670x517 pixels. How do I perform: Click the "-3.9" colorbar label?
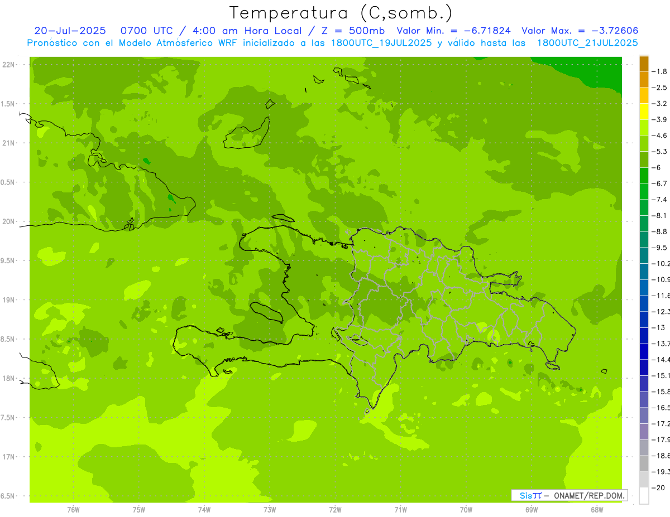click(660, 119)
